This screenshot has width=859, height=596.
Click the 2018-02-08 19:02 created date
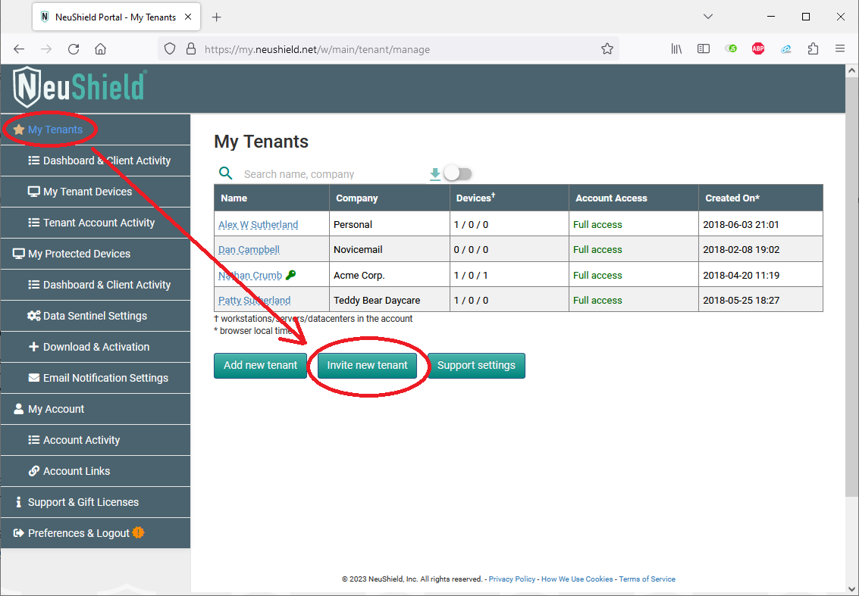tap(741, 250)
